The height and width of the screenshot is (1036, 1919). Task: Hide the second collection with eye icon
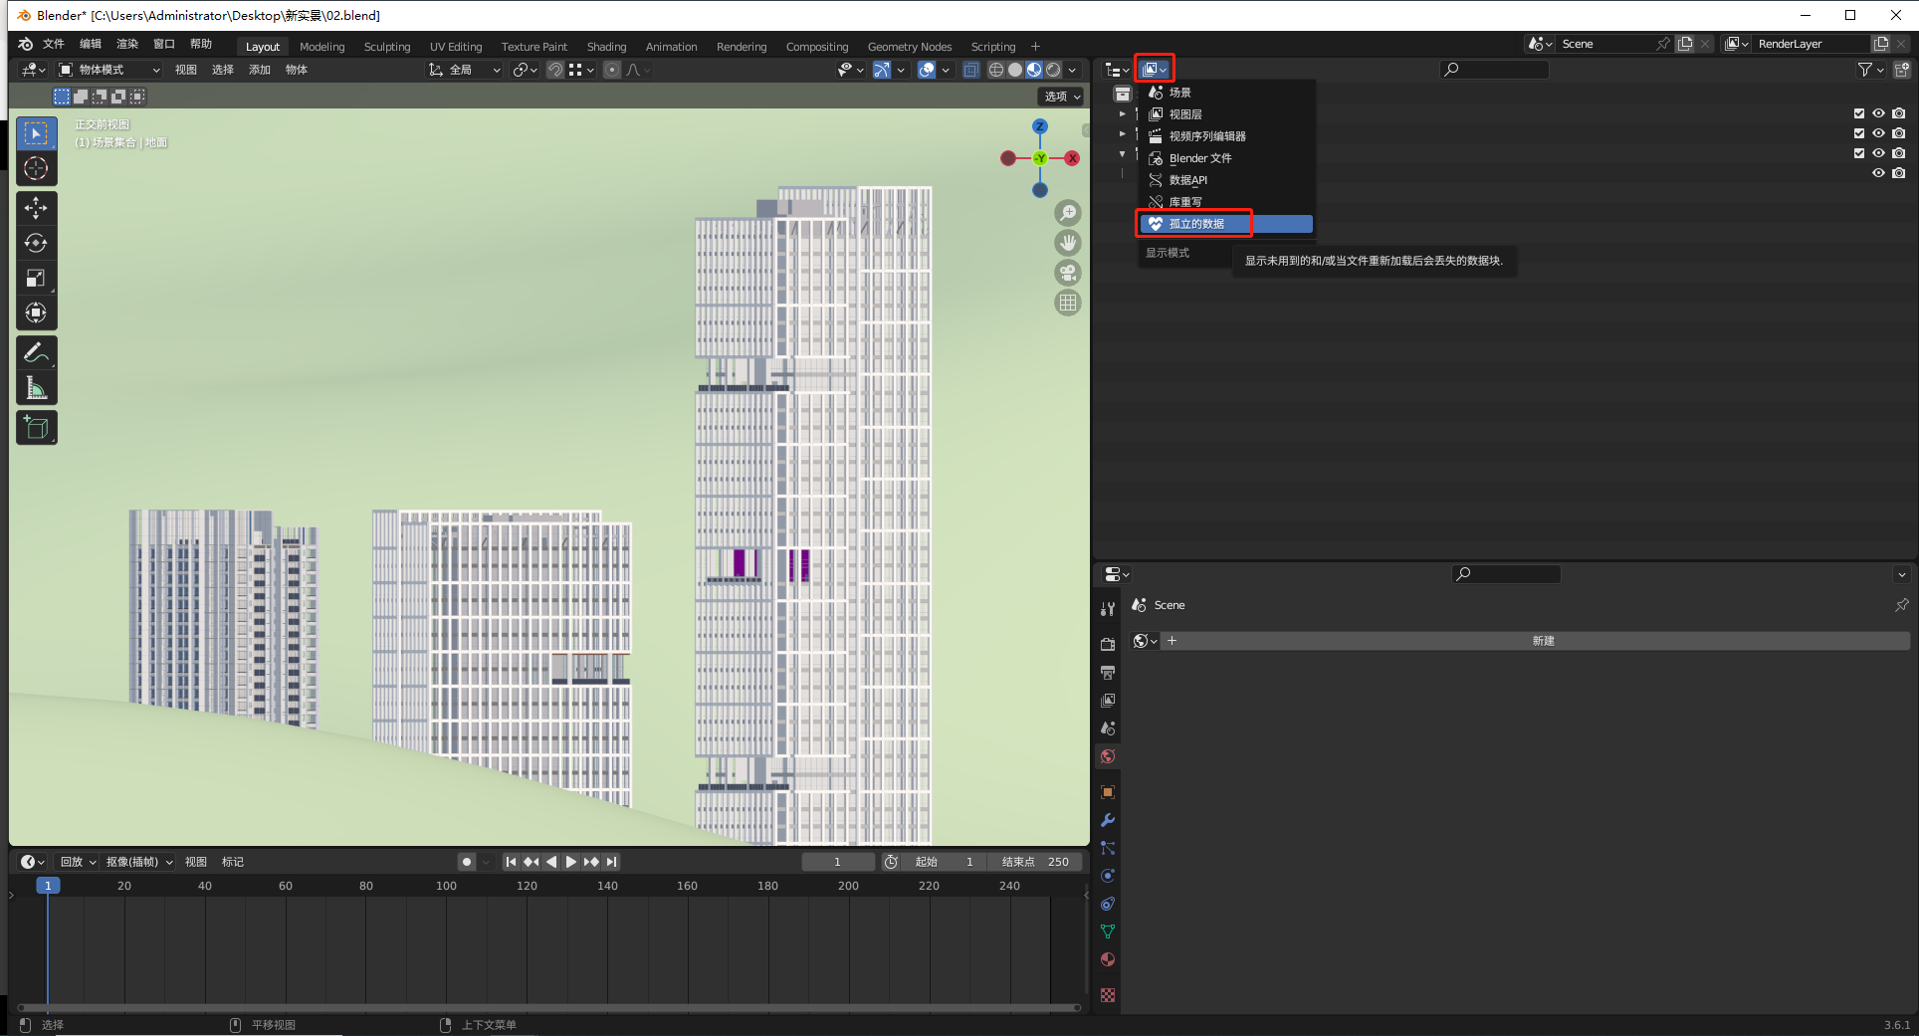(1878, 133)
